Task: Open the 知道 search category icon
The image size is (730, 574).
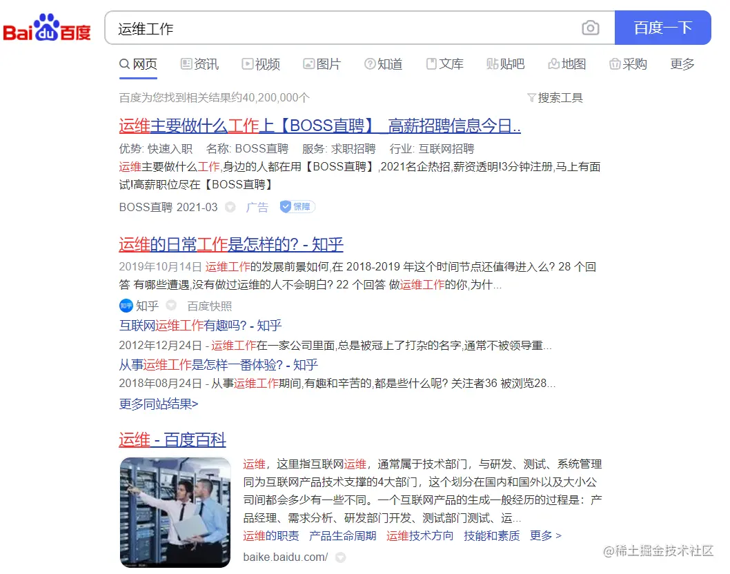Action: pyautogui.click(x=370, y=63)
